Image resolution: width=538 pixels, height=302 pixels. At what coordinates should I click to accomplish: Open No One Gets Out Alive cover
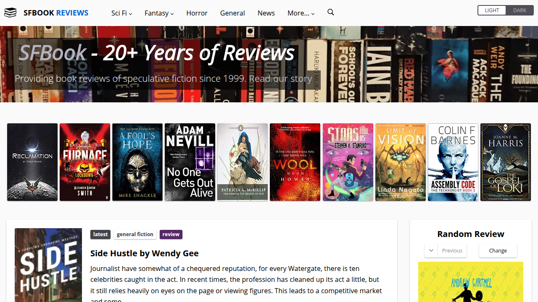190,162
